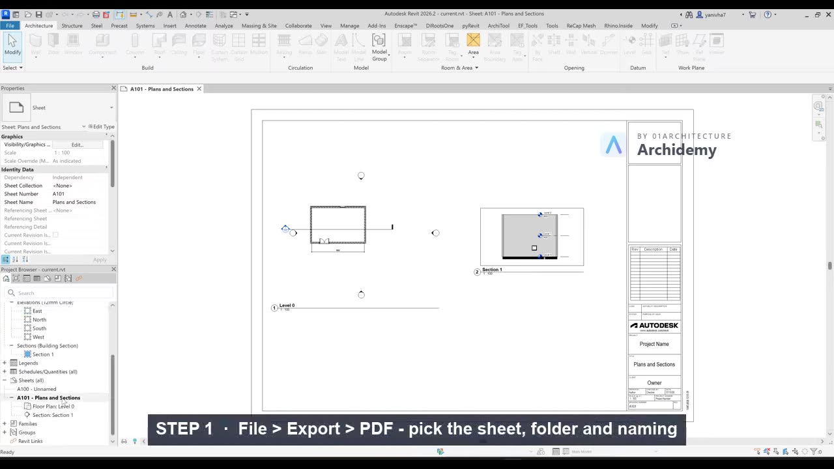834x469 pixels.
Task: Click the A101 - Plans and Sections view tab
Action: (162, 89)
